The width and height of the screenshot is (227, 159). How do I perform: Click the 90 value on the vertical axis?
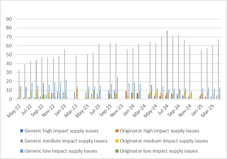coord(9,19)
